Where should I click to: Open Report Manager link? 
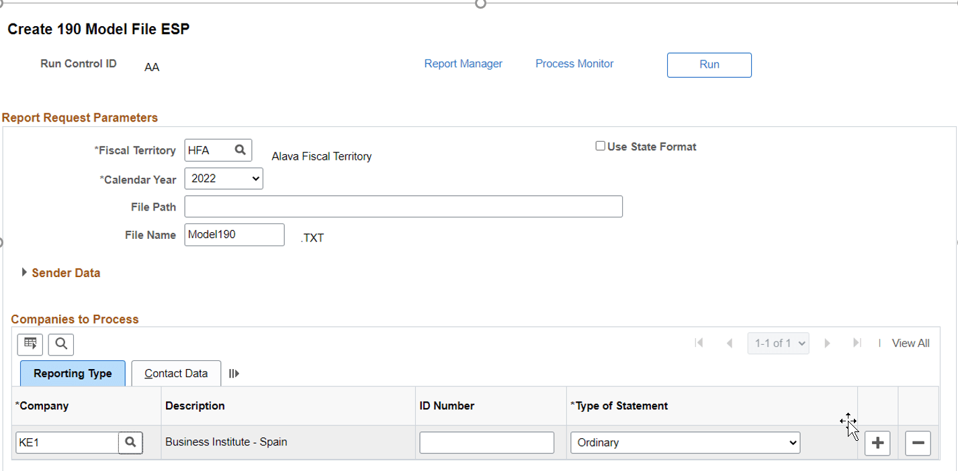[463, 63]
